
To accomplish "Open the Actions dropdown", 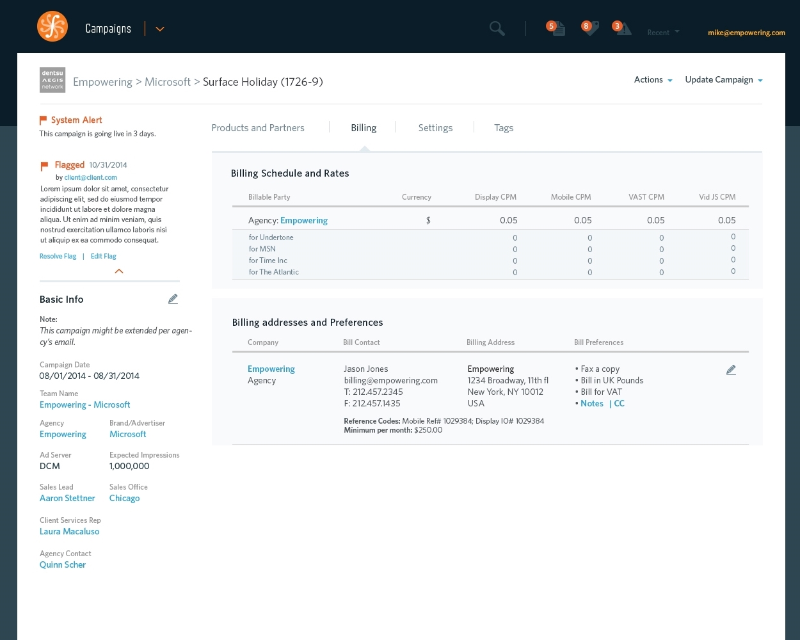I will tap(653, 79).
